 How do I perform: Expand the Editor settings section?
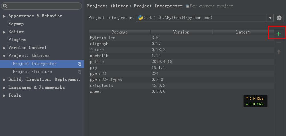[4, 32]
